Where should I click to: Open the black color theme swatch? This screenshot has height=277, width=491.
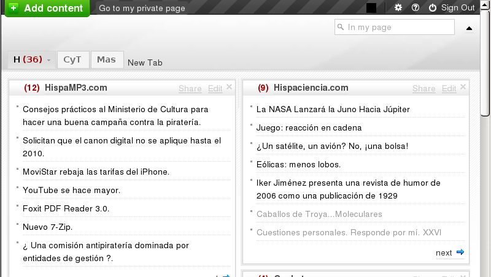coord(371,8)
